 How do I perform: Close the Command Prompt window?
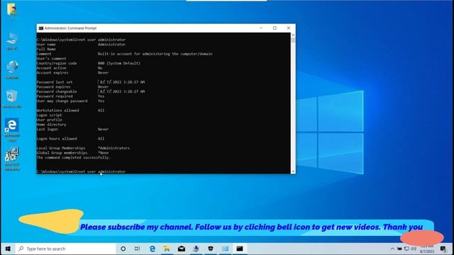point(289,28)
